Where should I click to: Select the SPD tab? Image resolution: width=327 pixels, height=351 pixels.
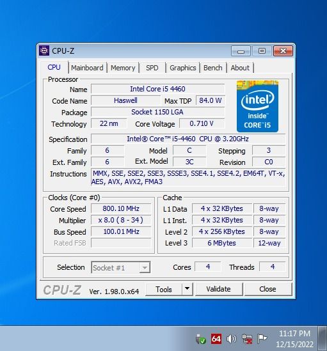pos(152,68)
